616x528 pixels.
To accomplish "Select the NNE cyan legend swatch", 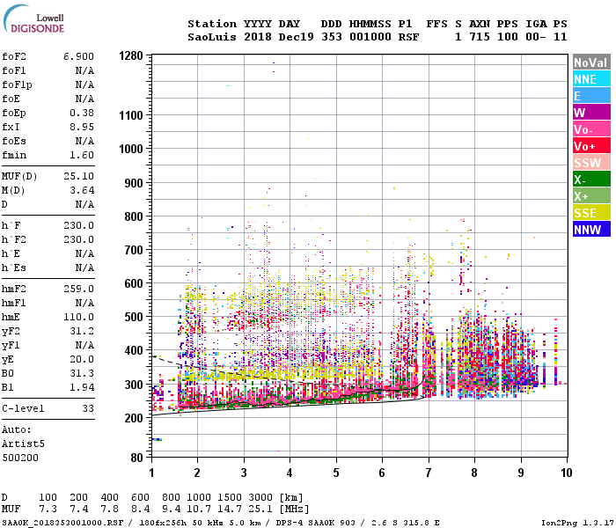I will coord(591,79).
